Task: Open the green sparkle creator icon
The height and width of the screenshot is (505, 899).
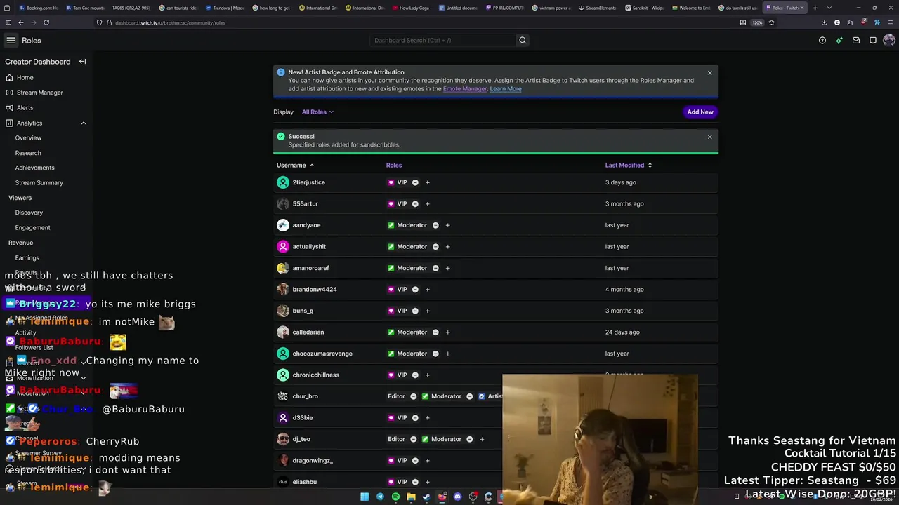Action: point(839,41)
